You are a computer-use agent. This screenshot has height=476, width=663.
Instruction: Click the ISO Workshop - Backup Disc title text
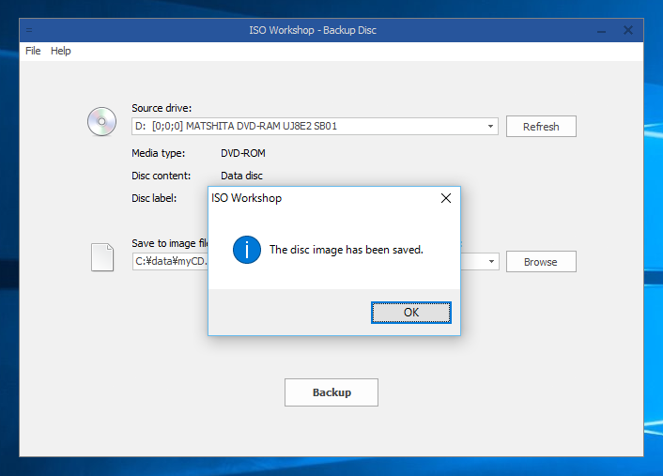(313, 30)
